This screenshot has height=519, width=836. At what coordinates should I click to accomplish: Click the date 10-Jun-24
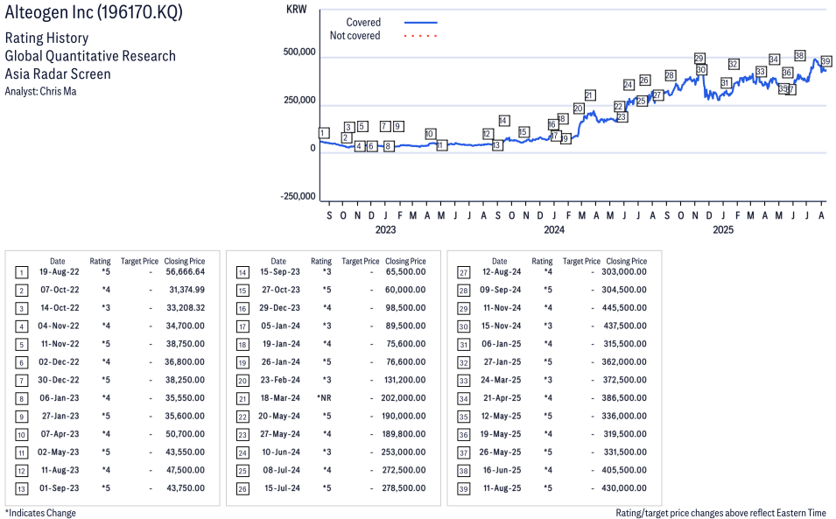[280, 452]
